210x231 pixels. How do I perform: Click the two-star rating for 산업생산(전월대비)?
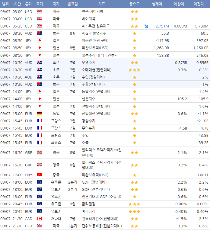point(134,114)
